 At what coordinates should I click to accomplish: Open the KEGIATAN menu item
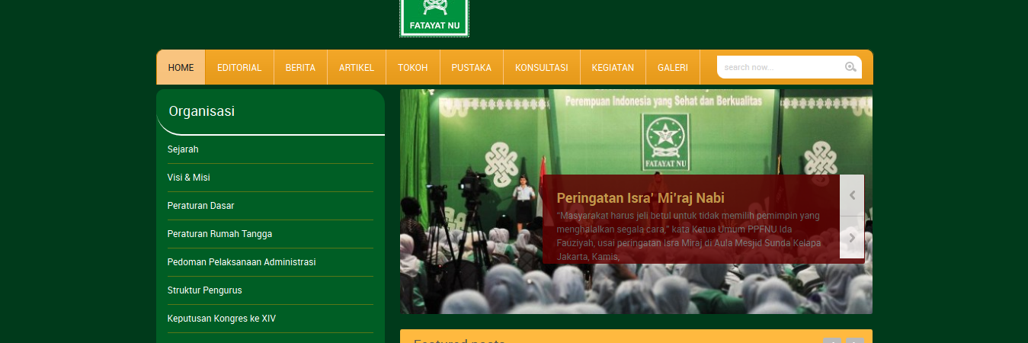click(613, 67)
